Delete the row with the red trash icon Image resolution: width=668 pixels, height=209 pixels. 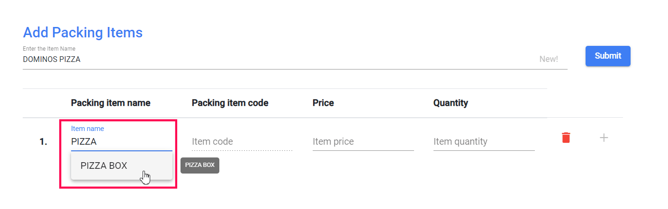(x=566, y=138)
